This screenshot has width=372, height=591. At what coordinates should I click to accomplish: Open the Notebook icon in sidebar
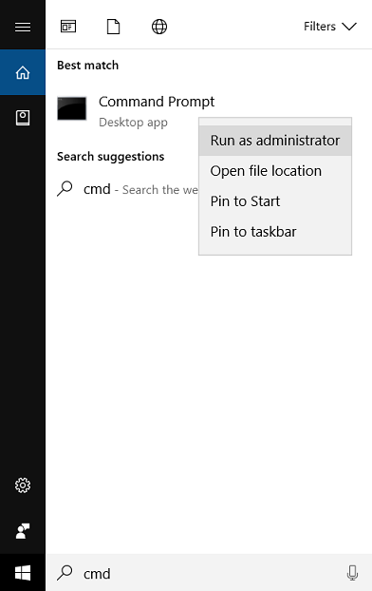pos(23,118)
